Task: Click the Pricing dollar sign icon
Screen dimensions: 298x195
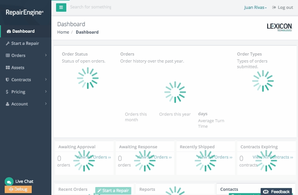Action: coord(7,92)
